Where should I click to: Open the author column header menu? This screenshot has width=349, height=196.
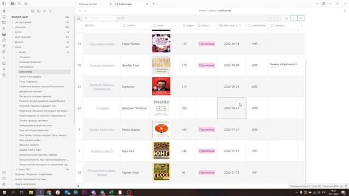136,26
